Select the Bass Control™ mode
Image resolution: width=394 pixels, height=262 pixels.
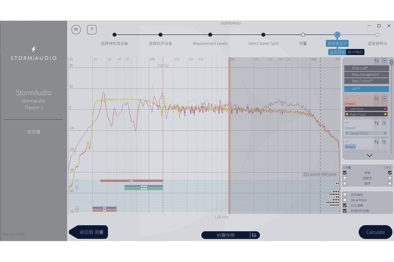point(366,81)
